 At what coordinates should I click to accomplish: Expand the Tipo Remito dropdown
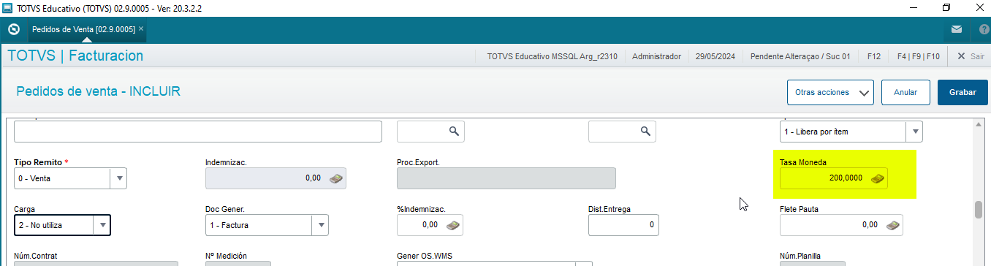click(x=118, y=178)
